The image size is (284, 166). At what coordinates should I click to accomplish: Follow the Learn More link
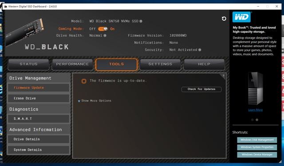256,110
